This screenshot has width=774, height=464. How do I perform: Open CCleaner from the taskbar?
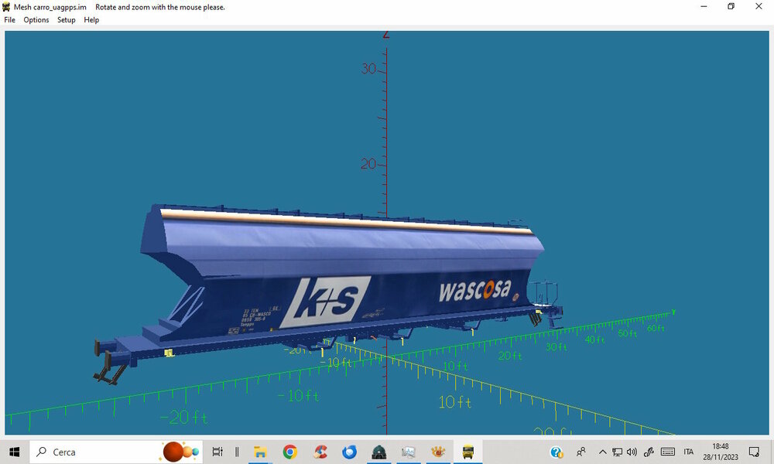320,452
